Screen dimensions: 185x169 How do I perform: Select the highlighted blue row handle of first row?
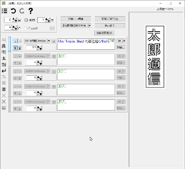(10, 44)
